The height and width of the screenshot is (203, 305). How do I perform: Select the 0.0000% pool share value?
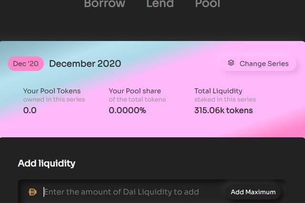click(127, 111)
